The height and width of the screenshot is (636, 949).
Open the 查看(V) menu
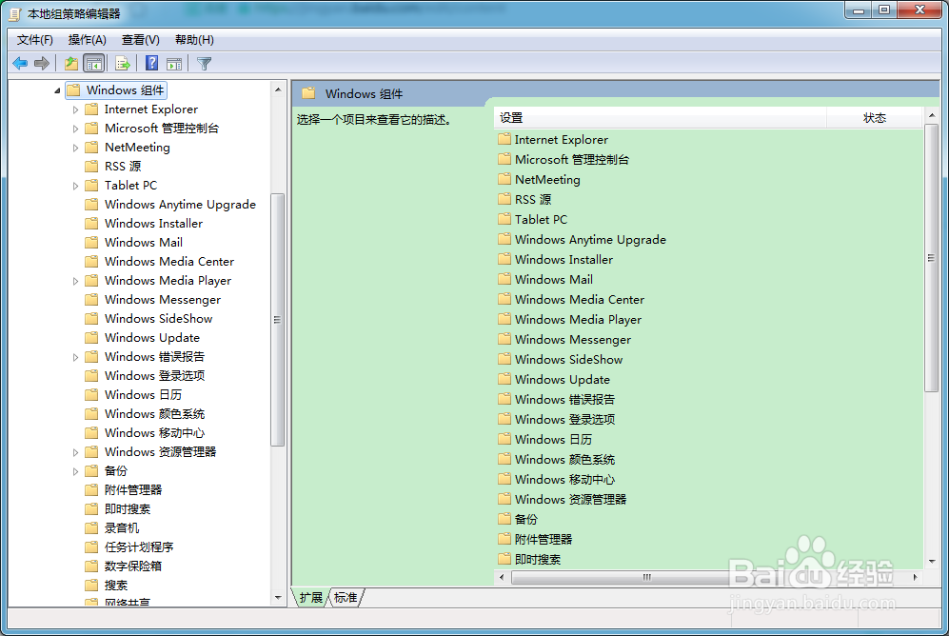[x=141, y=40]
